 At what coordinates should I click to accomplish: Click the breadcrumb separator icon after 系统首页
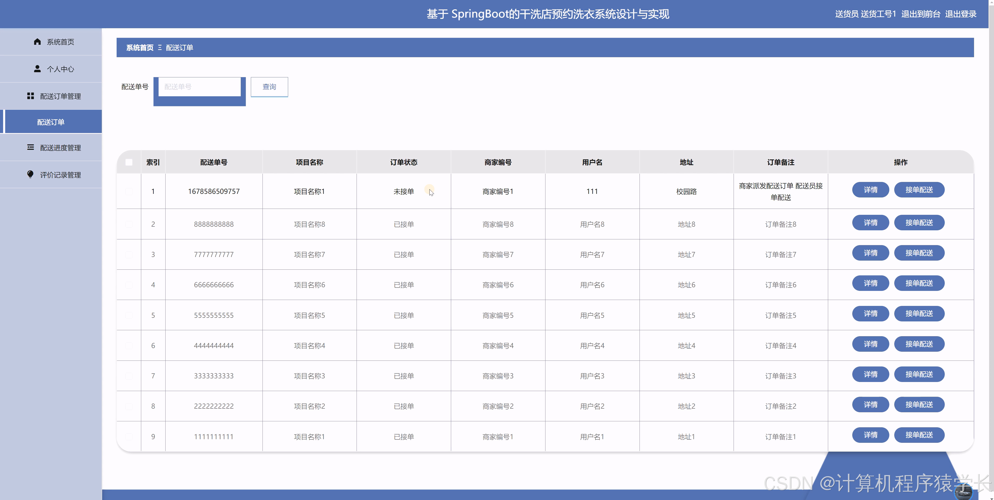(160, 47)
